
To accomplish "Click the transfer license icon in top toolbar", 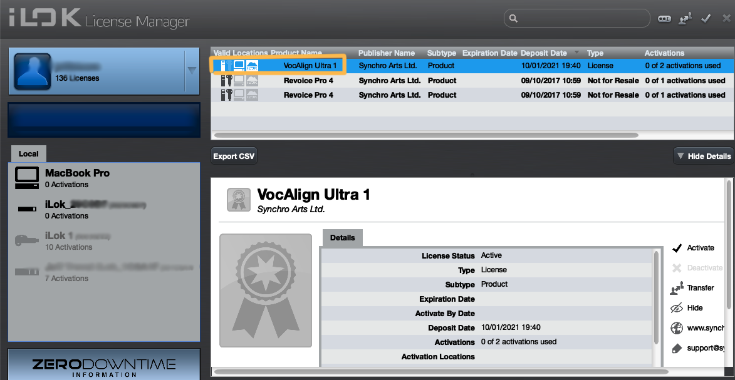I will coord(685,19).
